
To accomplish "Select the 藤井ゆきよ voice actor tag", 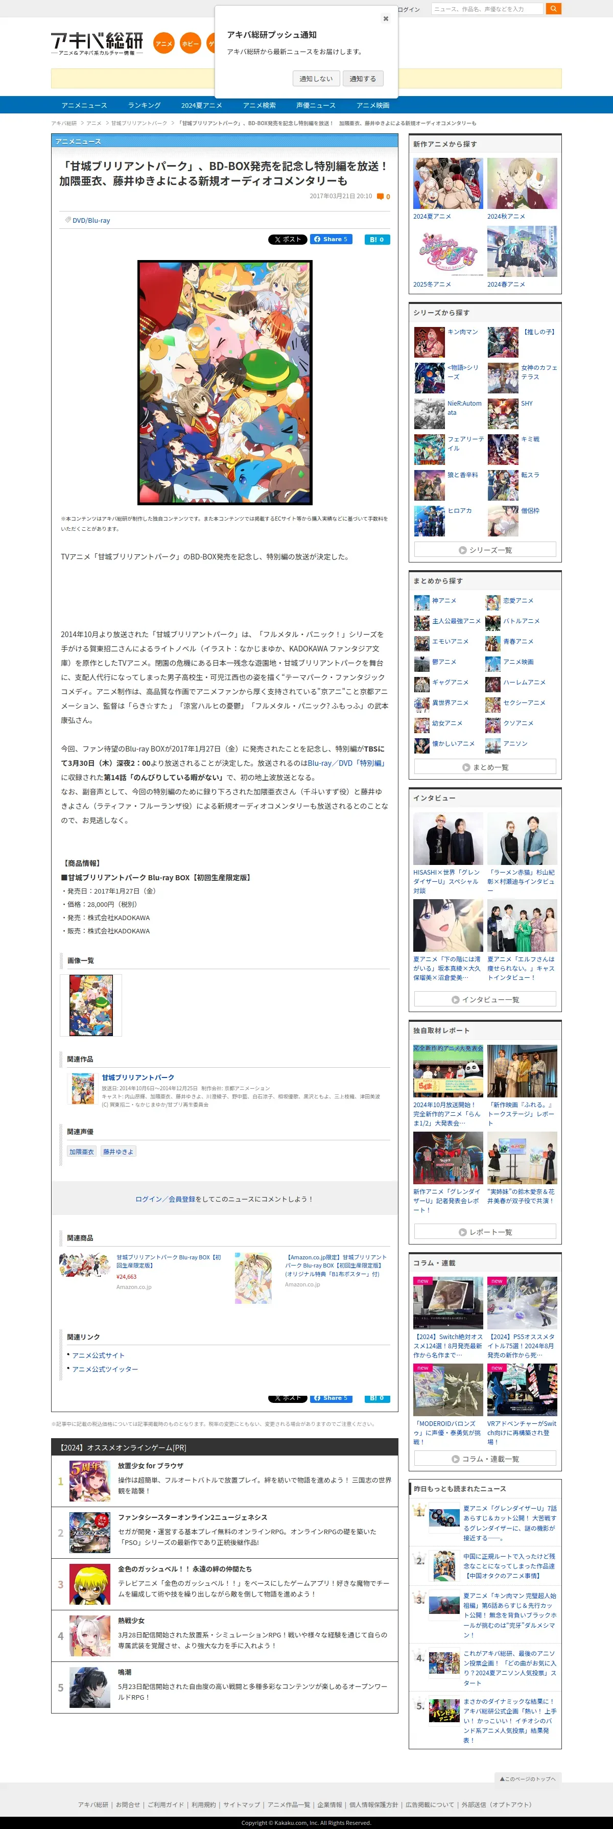I will (x=118, y=1152).
